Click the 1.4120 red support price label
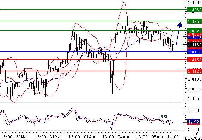 [x=195, y=71]
